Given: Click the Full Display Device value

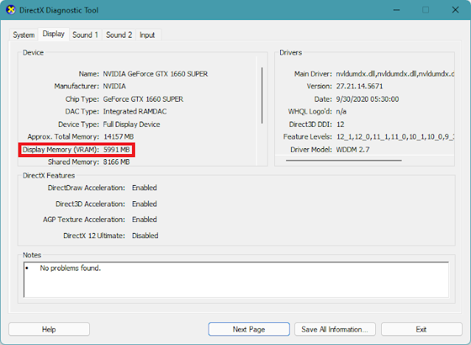Looking at the screenshot, I should pos(131,125).
